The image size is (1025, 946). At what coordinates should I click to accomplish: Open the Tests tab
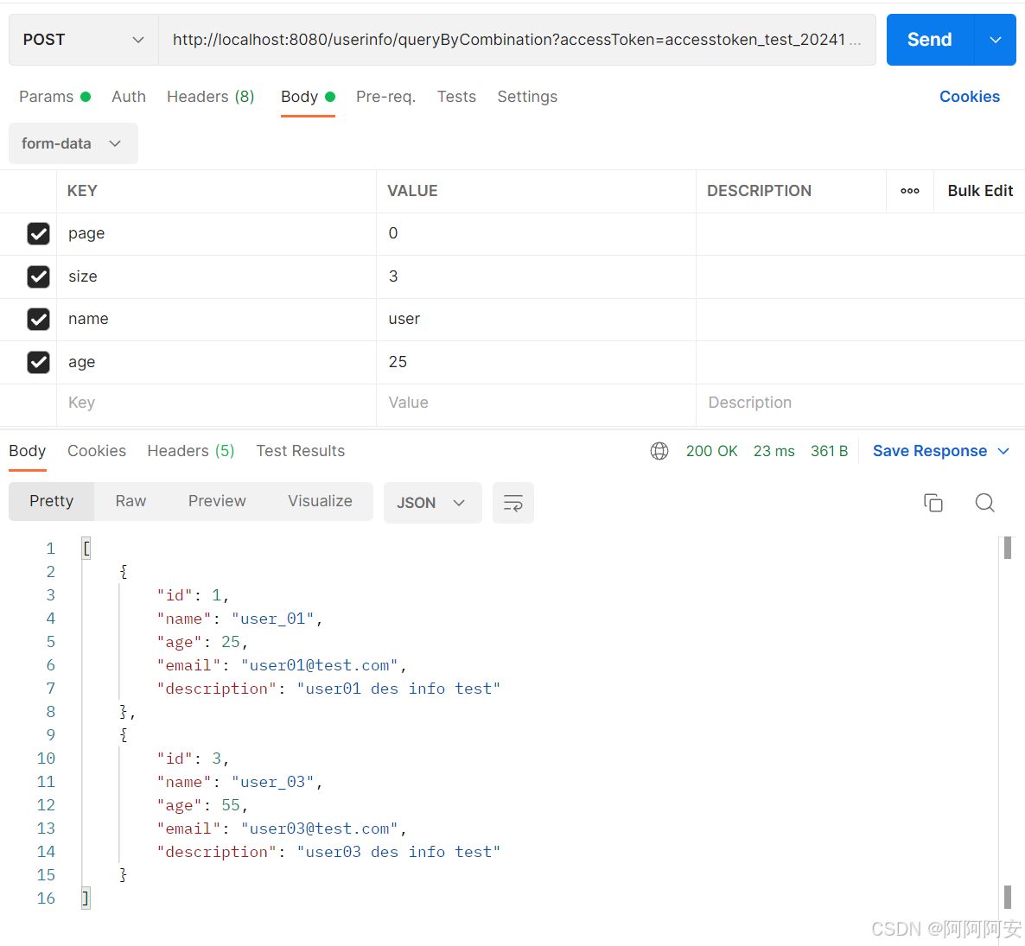456,97
